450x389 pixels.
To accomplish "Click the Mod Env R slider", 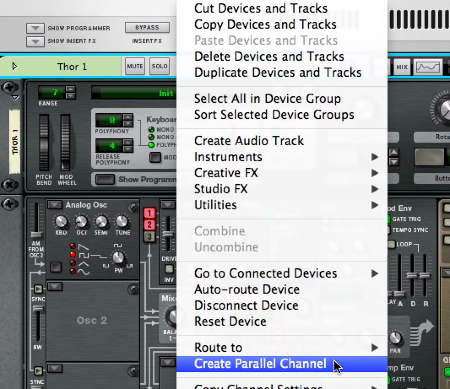I will (x=425, y=276).
